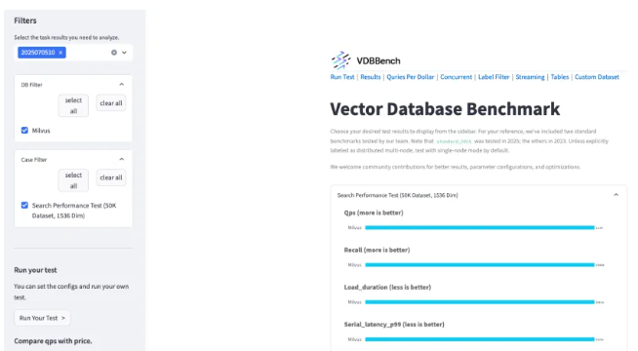The width and height of the screenshot is (638, 351).
Task: Open the Quries Per Dollar page
Action: coord(410,77)
